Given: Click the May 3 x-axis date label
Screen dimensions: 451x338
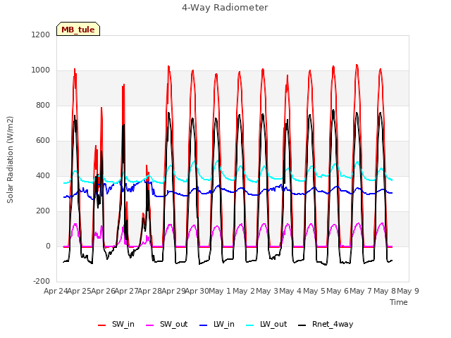Looking at the screenshot, I should pos(267,291).
